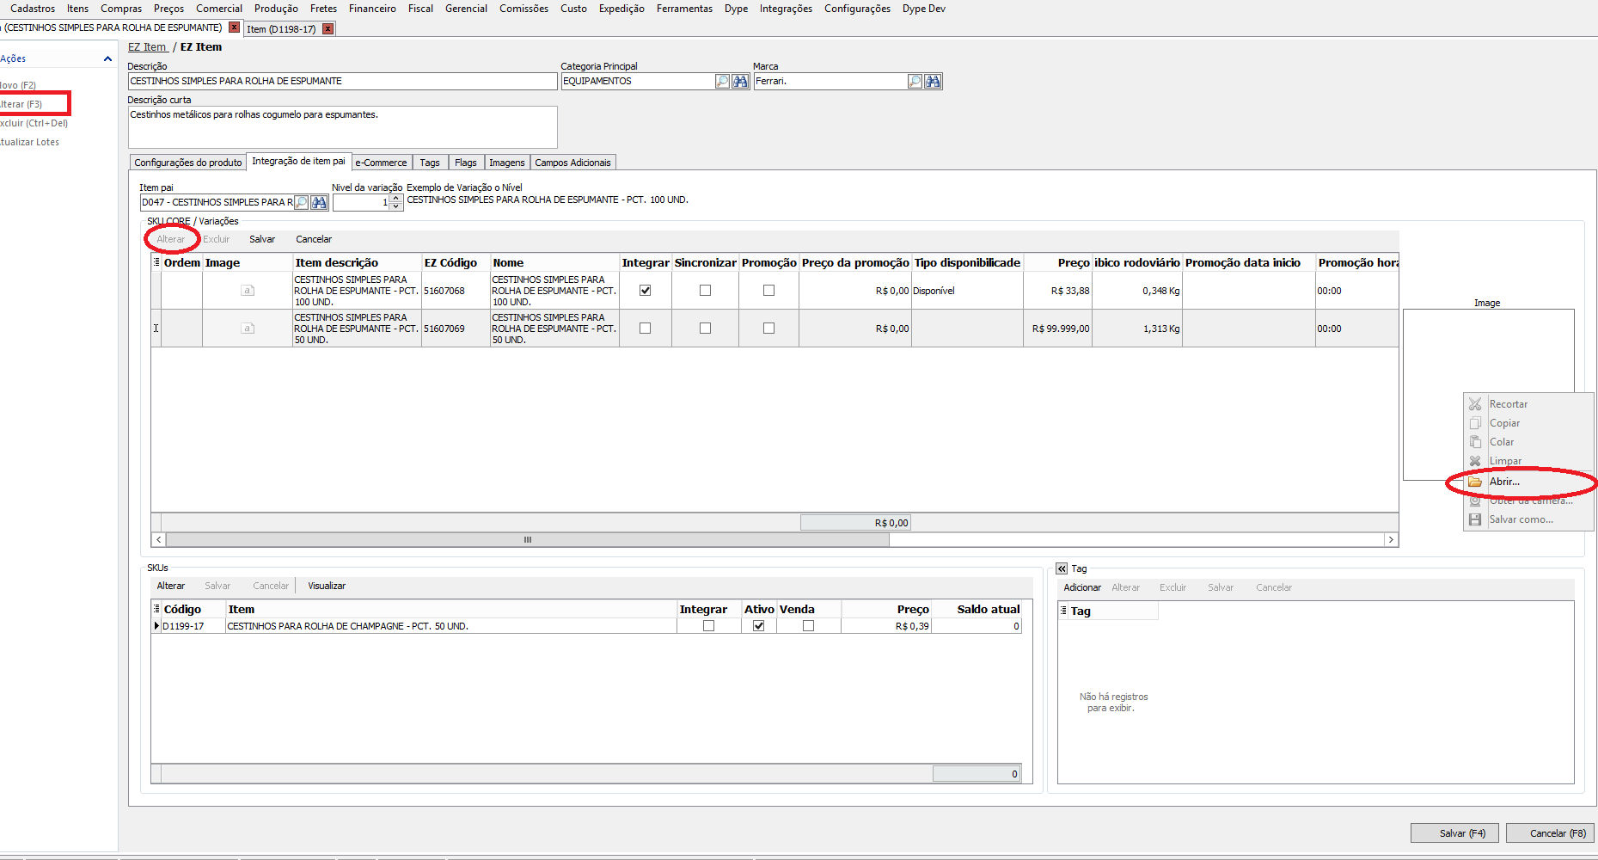This screenshot has height=860, width=1598.
Task: Collapse the Tag panel with the double chevron
Action: 1062,568
